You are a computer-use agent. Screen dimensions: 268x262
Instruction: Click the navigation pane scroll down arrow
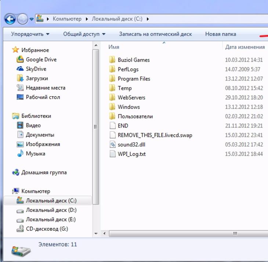tap(96, 234)
